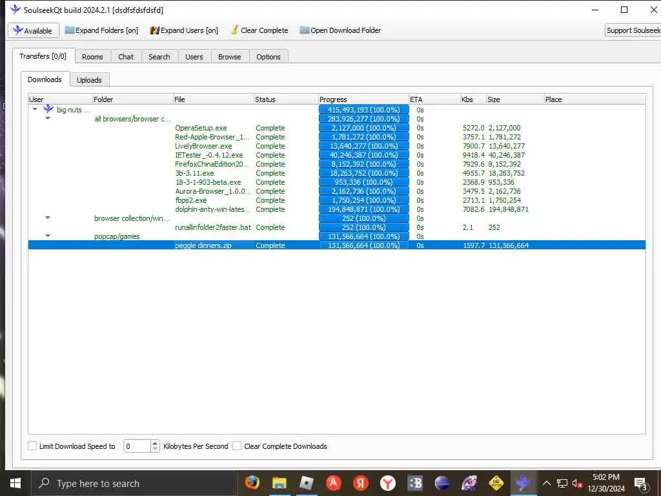
Task: Select 18-3-1-903-beta.exe file
Action: (x=208, y=182)
